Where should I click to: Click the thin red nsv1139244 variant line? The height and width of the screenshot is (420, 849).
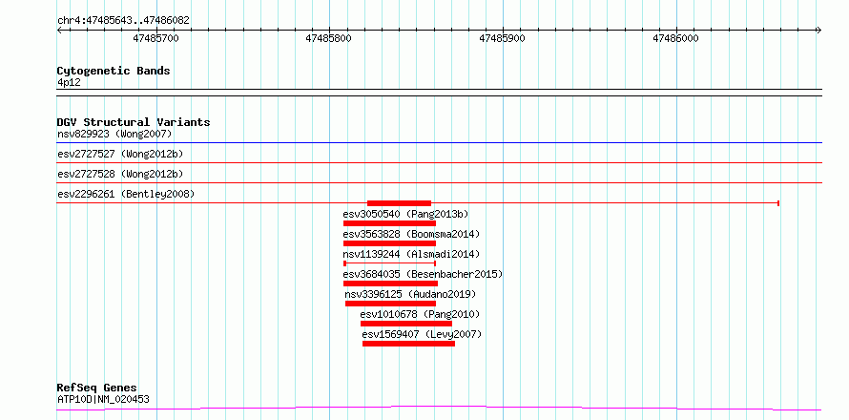pyautogui.click(x=389, y=263)
